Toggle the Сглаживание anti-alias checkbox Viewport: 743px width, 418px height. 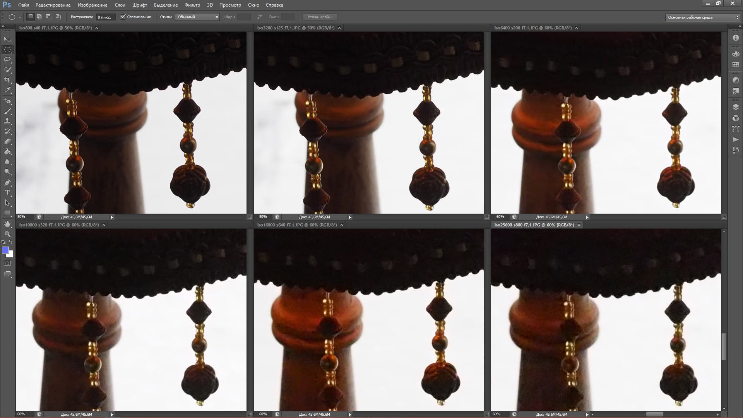[x=123, y=17]
